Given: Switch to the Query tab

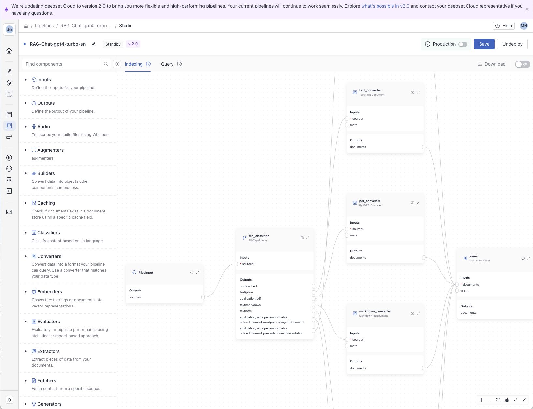Looking at the screenshot, I should coord(167,64).
